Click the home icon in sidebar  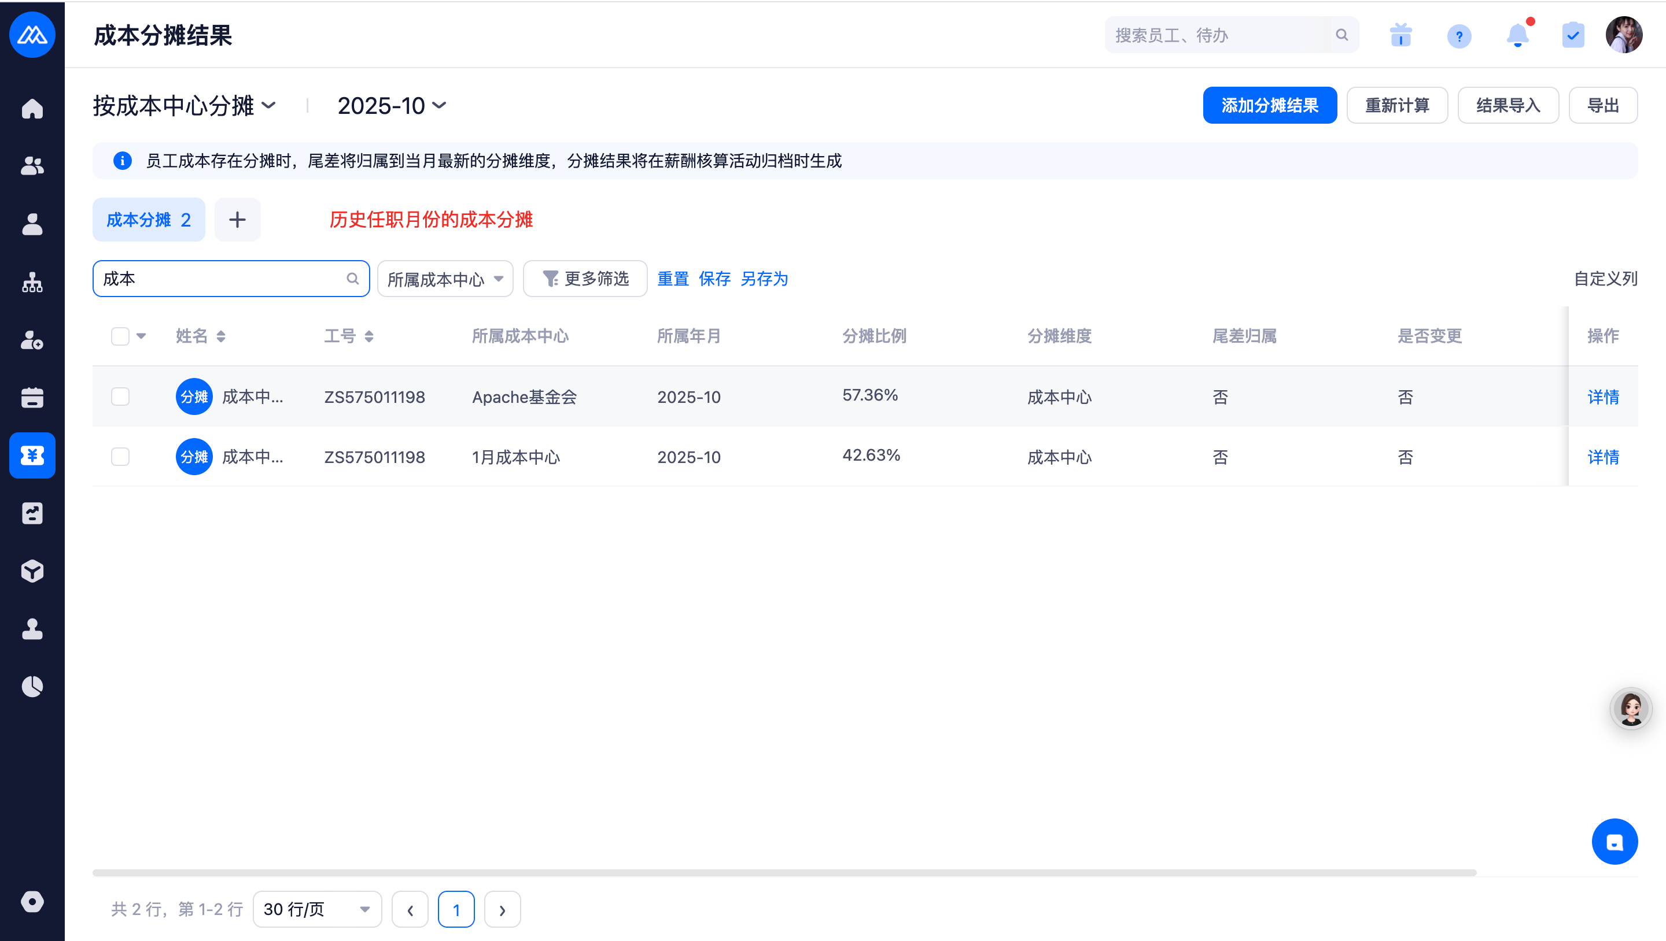tap(32, 109)
